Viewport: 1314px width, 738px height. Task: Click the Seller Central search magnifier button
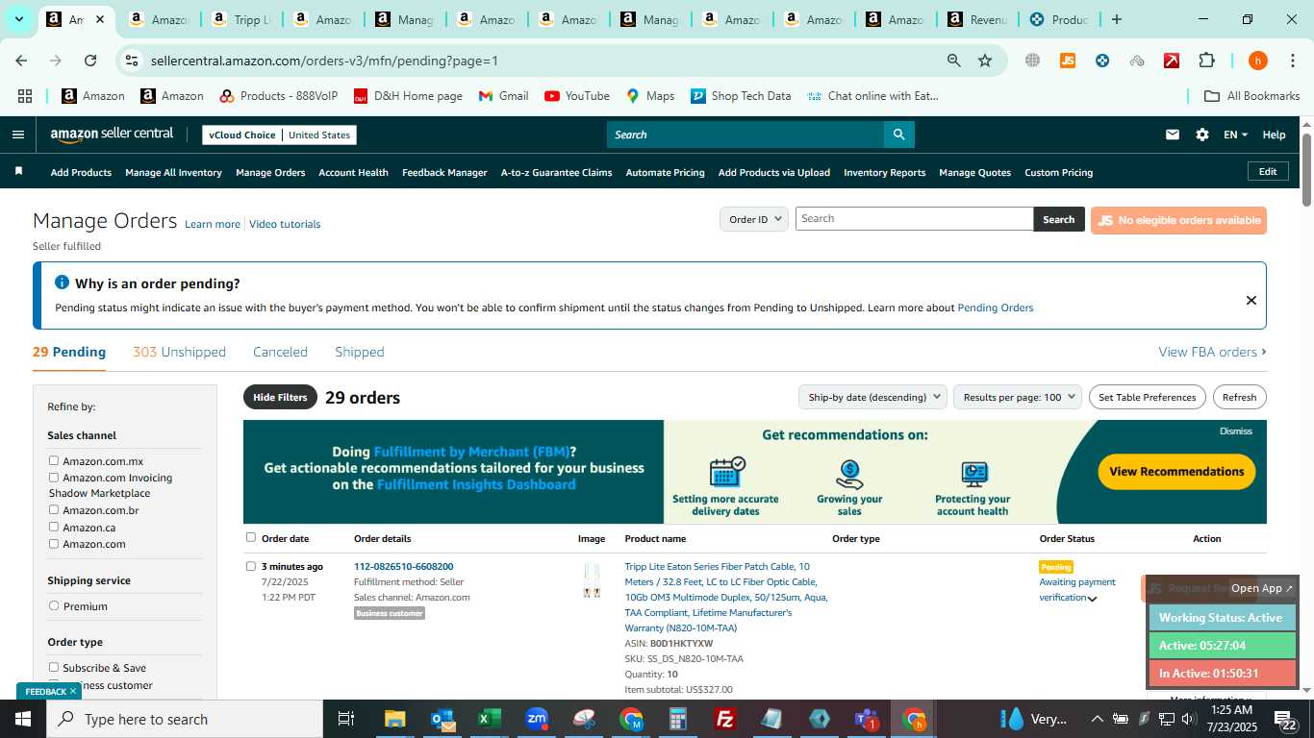click(898, 135)
